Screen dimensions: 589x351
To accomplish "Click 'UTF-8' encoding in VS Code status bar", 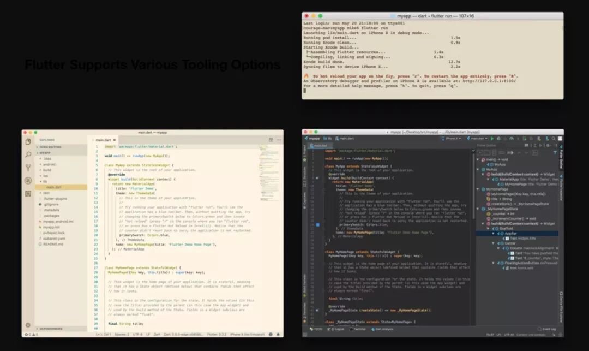I will tap(137, 334).
